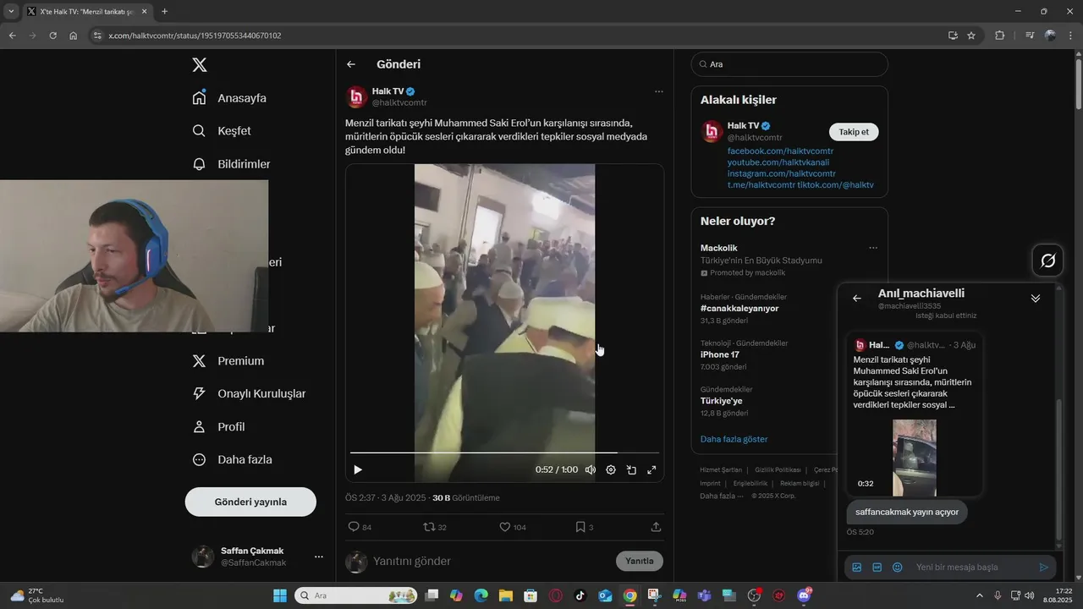Image resolution: width=1083 pixels, height=609 pixels.
Task: Bookmark the post
Action: pos(584,527)
